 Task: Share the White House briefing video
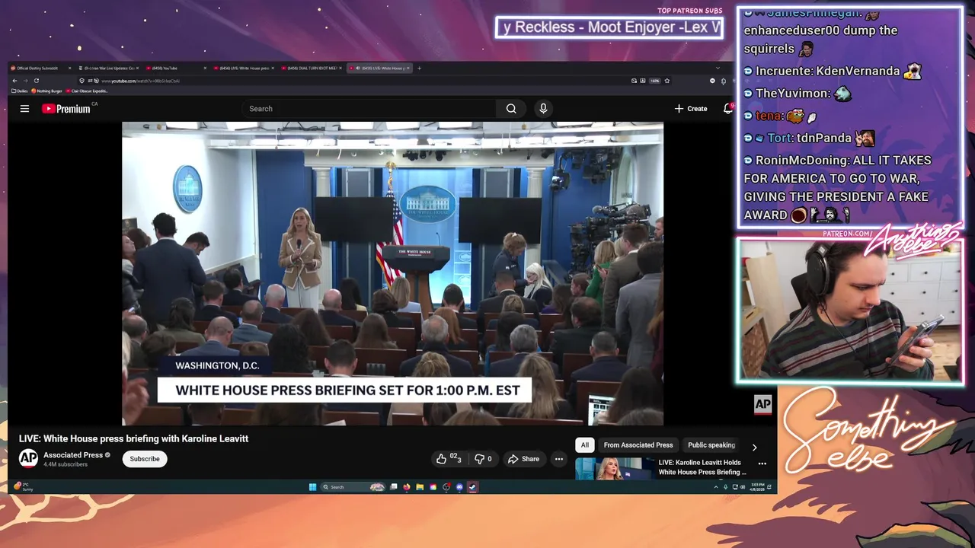[523, 459]
